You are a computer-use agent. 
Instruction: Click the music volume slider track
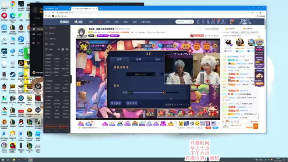156,93
